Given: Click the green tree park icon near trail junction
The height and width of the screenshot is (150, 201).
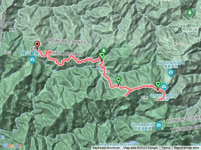Looking at the screenshot, I should (104, 50).
